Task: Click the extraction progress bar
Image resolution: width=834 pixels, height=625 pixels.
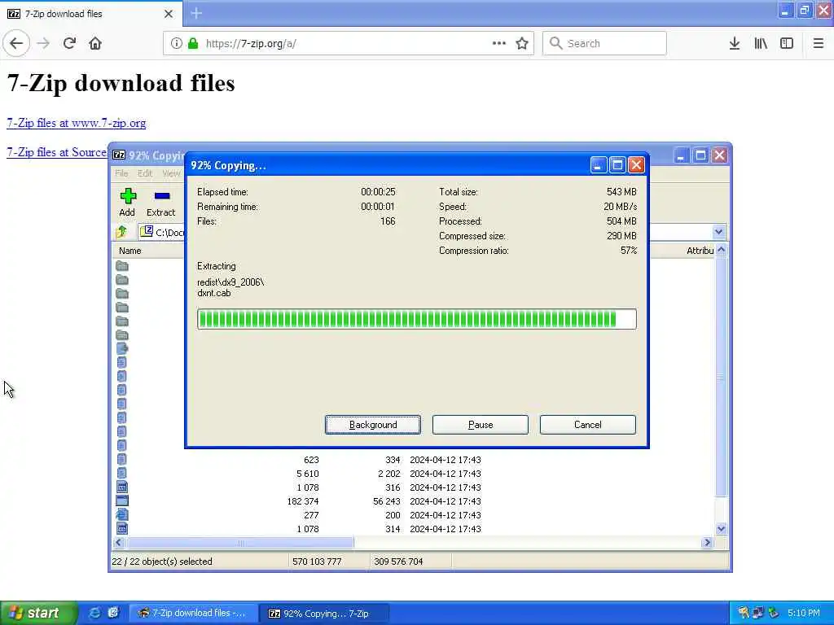Action: tap(416, 319)
